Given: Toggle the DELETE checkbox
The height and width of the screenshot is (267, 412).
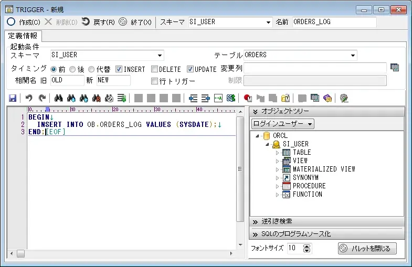Looking at the screenshot, I should [154, 69].
